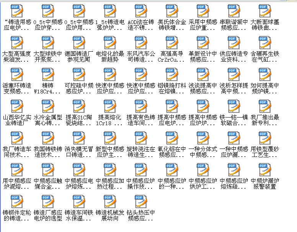The image size is (297, 232).
Task: Select the PDF icon of 山西华亿实业铸造厂
Action: (x=17, y=106)
